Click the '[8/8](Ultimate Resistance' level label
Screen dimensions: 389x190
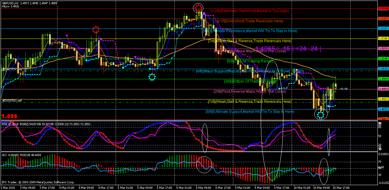pos(250,31)
